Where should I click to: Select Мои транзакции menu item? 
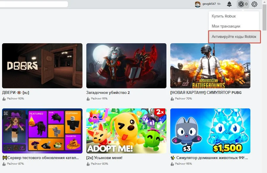234,26
